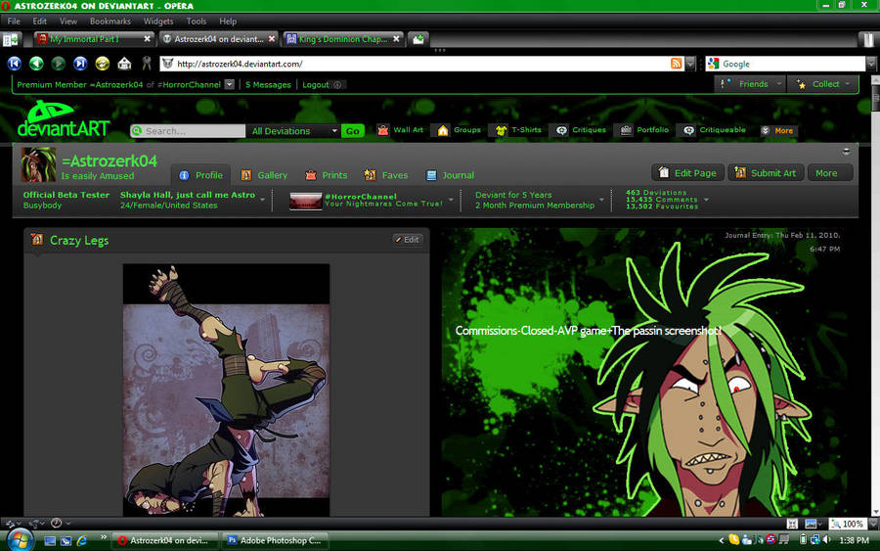The image size is (880, 551).
Task: Click the deviantART logo
Action: tap(63, 119)
